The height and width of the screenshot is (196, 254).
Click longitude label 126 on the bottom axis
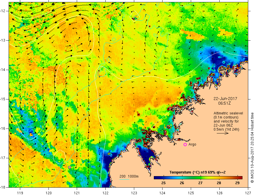[219, 193]
